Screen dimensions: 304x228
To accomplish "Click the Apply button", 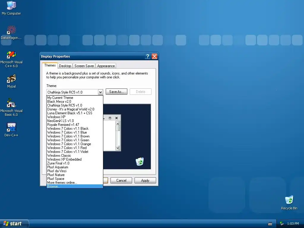I will (x=145, y=180).
